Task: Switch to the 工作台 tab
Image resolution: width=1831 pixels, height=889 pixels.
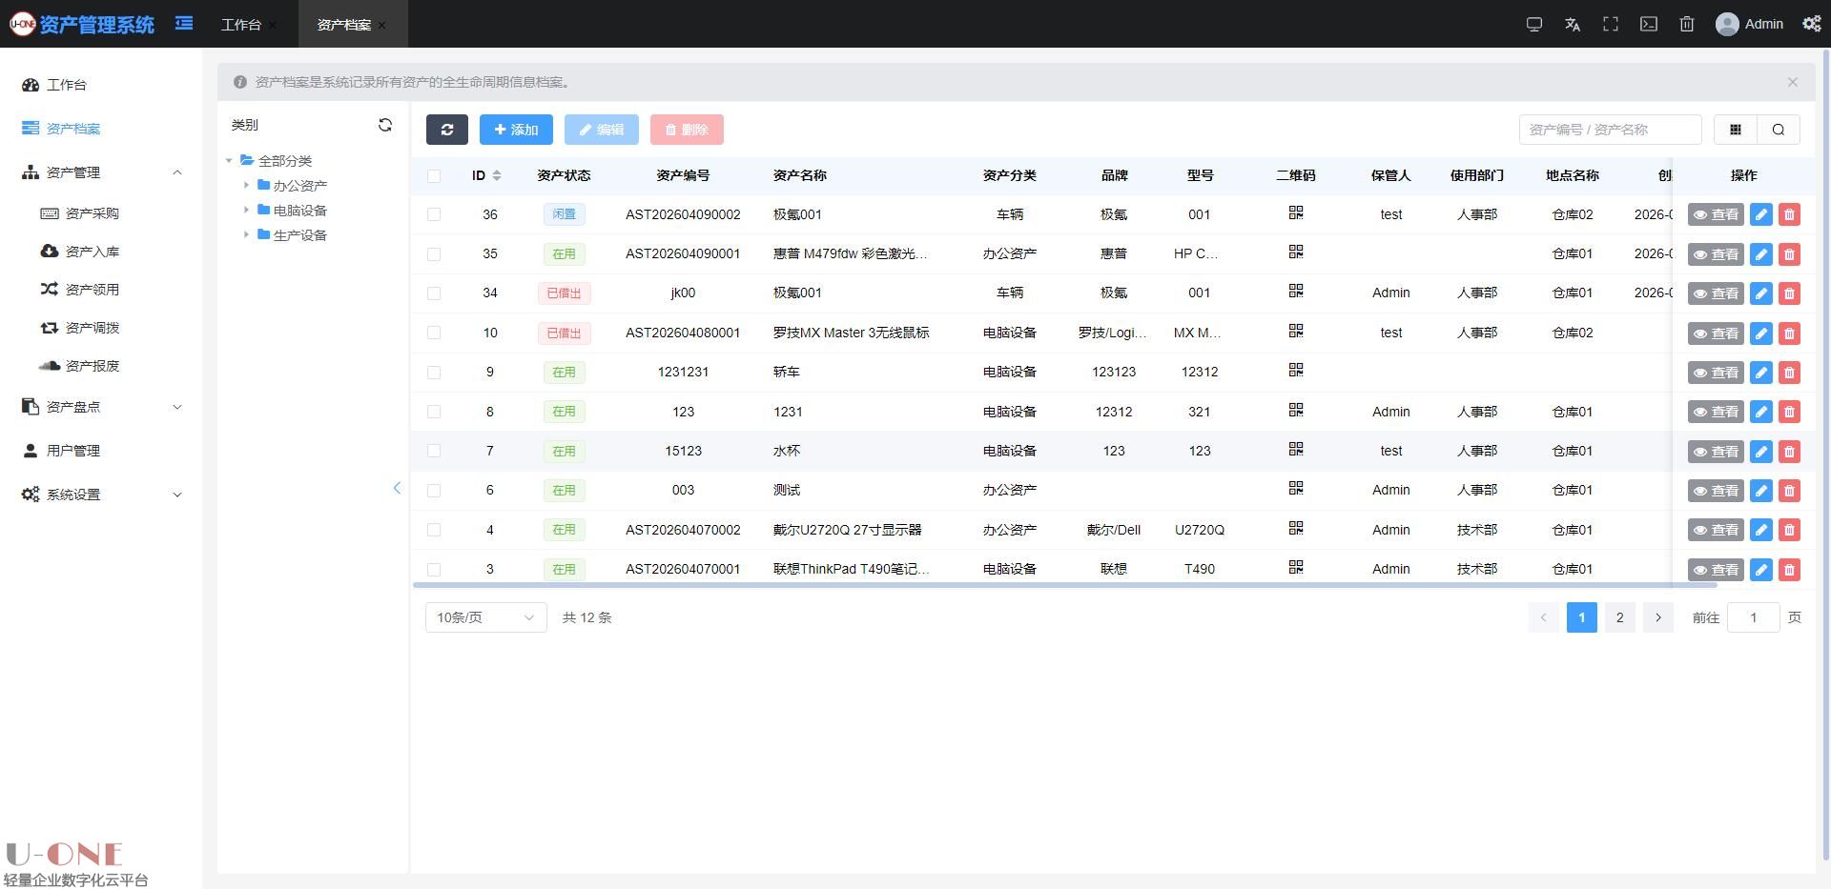Action: 240,25
